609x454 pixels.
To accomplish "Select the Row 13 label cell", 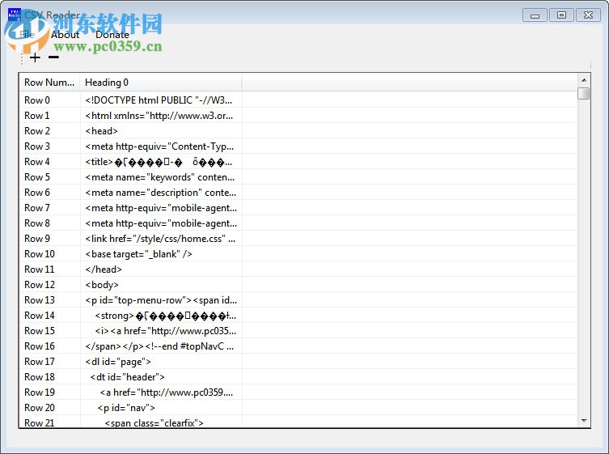I will click(x=50, y=300).
